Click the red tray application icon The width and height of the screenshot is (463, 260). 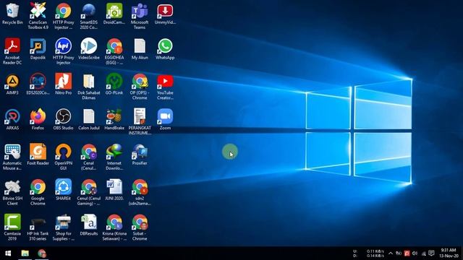point(407,253)
